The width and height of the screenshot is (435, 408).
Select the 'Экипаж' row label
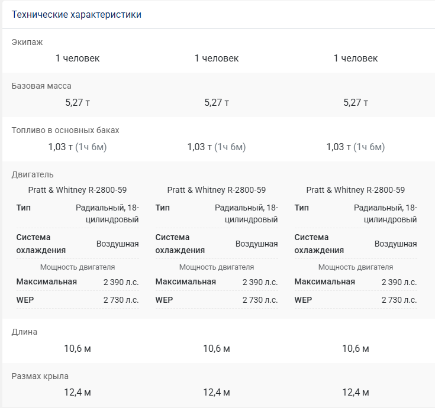tap(27, 42)
